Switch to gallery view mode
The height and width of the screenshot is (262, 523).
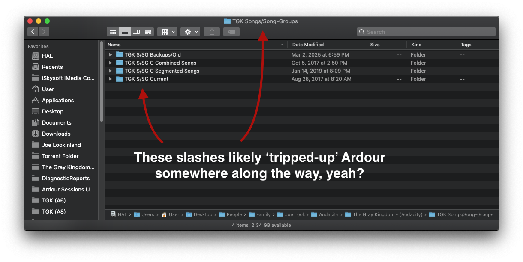click(x=148, y=32)
